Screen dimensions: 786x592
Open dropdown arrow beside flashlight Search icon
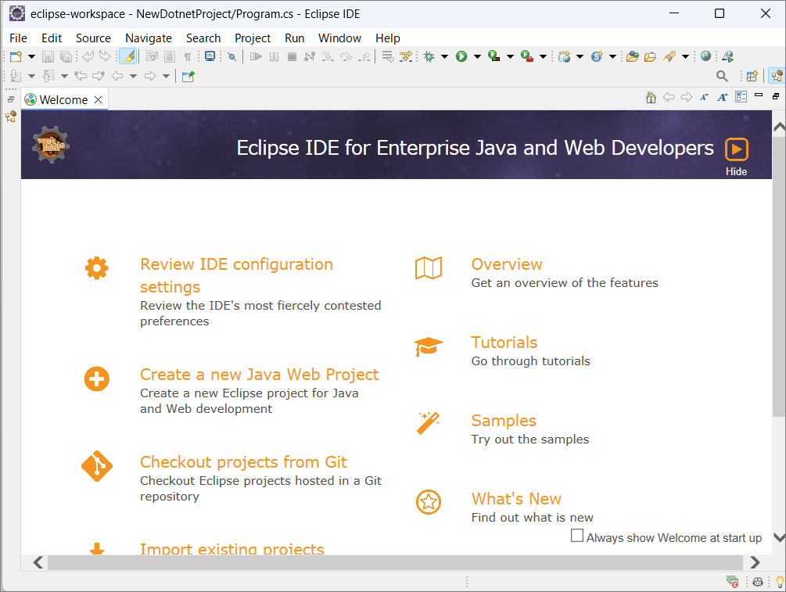[685, 56]
